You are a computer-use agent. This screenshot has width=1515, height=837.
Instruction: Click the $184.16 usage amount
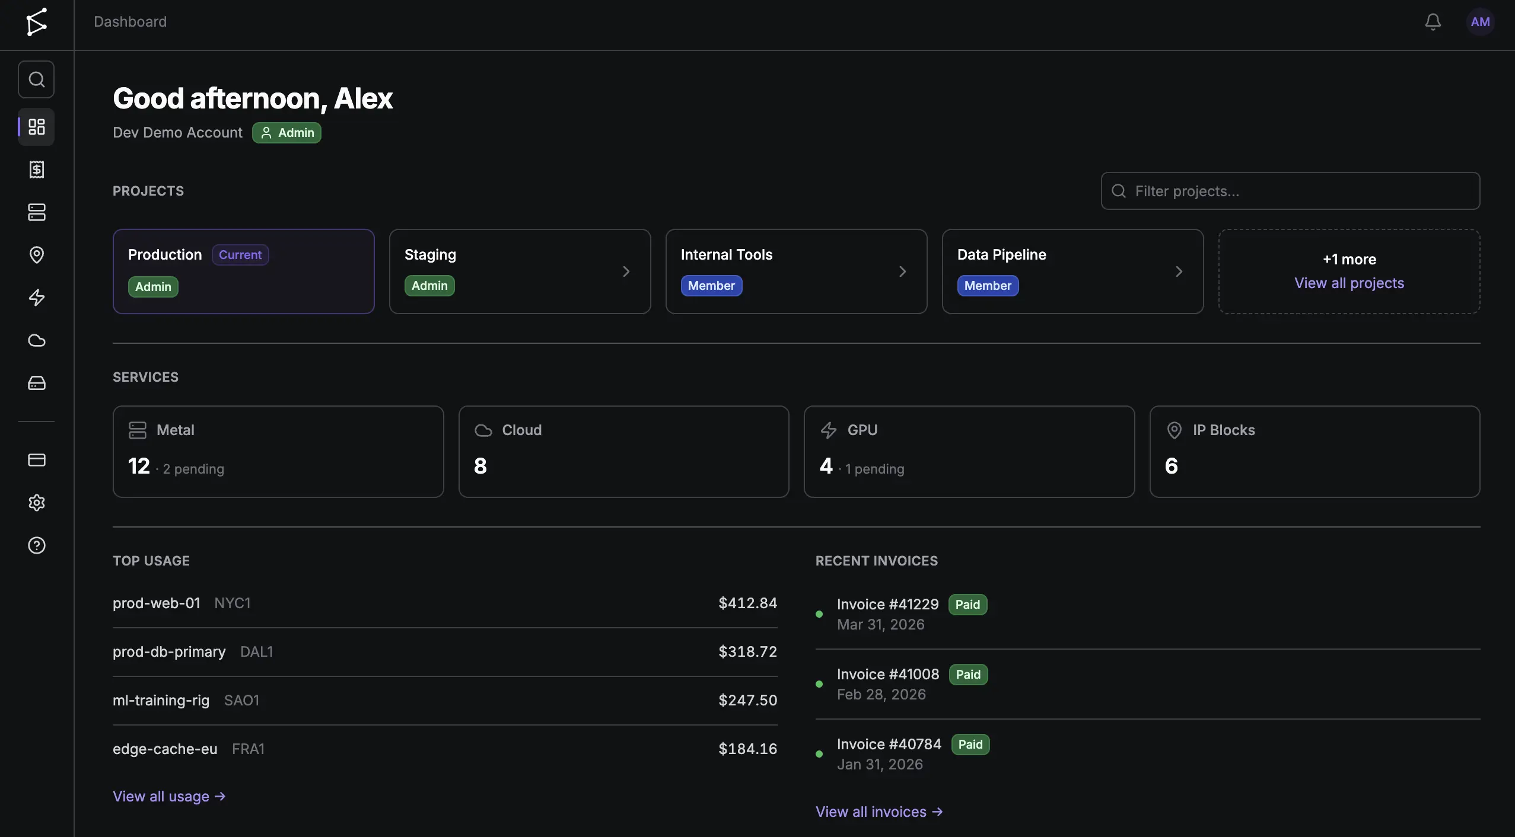[747, 749]
